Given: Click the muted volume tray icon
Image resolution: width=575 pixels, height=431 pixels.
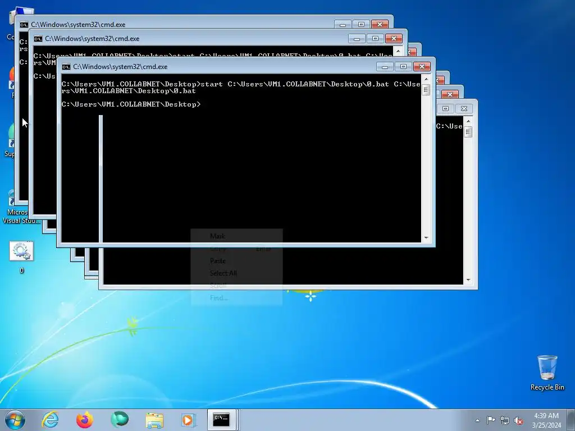Looking at the screenshot, I should coord(518,420).
